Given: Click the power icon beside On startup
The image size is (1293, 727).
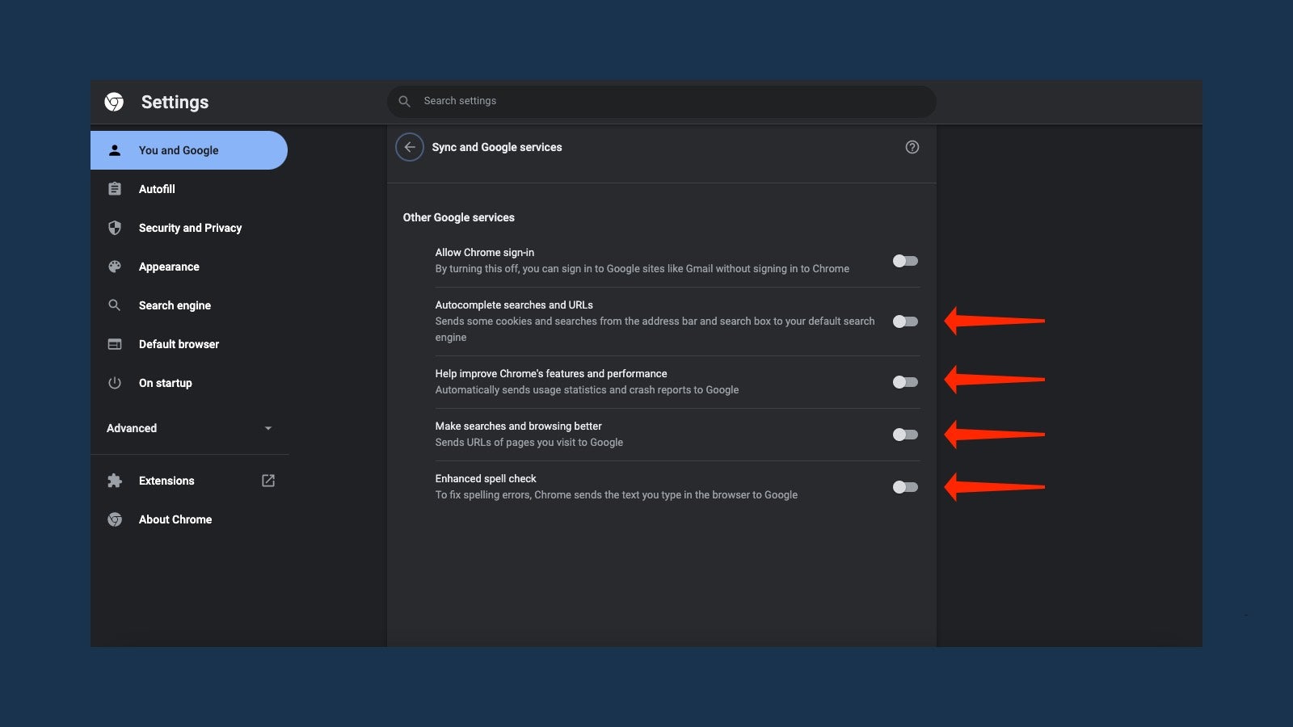Looking at the screenshot, I should point(115,383).
